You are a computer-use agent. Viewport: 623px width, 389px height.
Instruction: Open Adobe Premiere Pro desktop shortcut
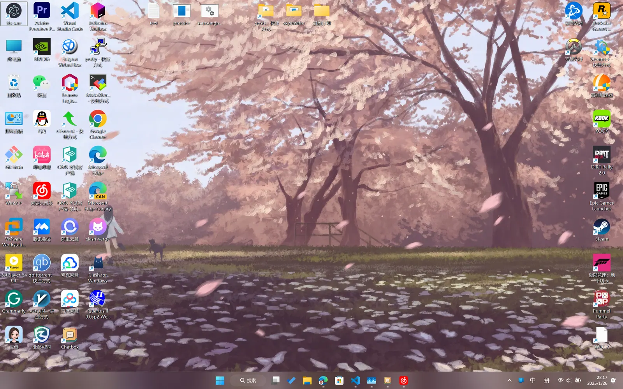tap(42, 11)
